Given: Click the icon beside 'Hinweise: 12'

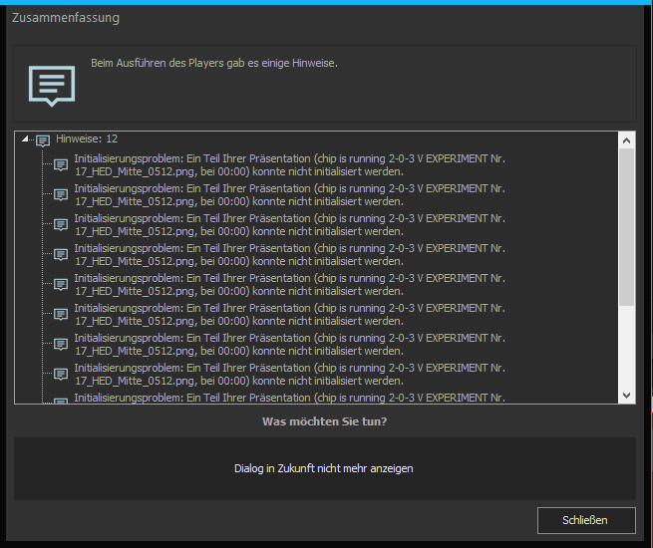Looking at the screenshot, I should [x=43, y=140].
